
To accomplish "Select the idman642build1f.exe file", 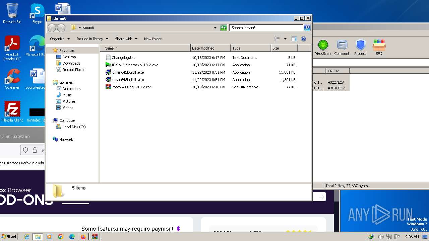I will point(128,80).
